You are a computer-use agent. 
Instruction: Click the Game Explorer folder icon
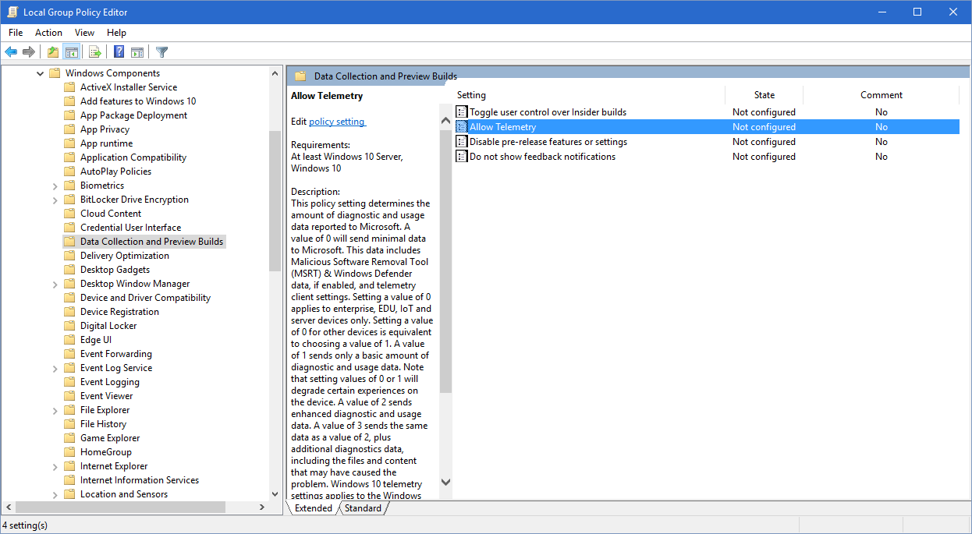coord(69,438)
